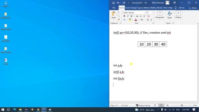
Task: Open word count showing 29 words
Action: click(x=124, y=105)
